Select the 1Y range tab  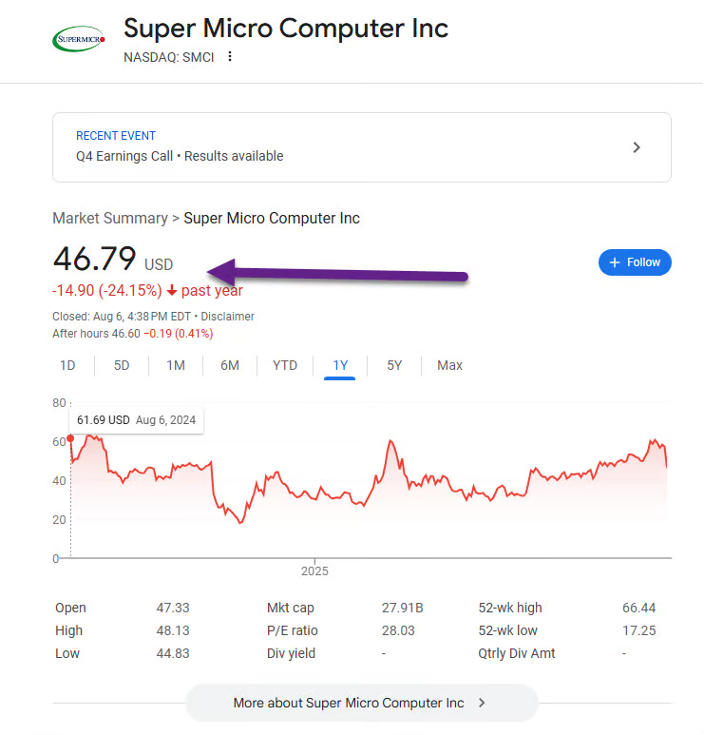click(x=340, y=366)
